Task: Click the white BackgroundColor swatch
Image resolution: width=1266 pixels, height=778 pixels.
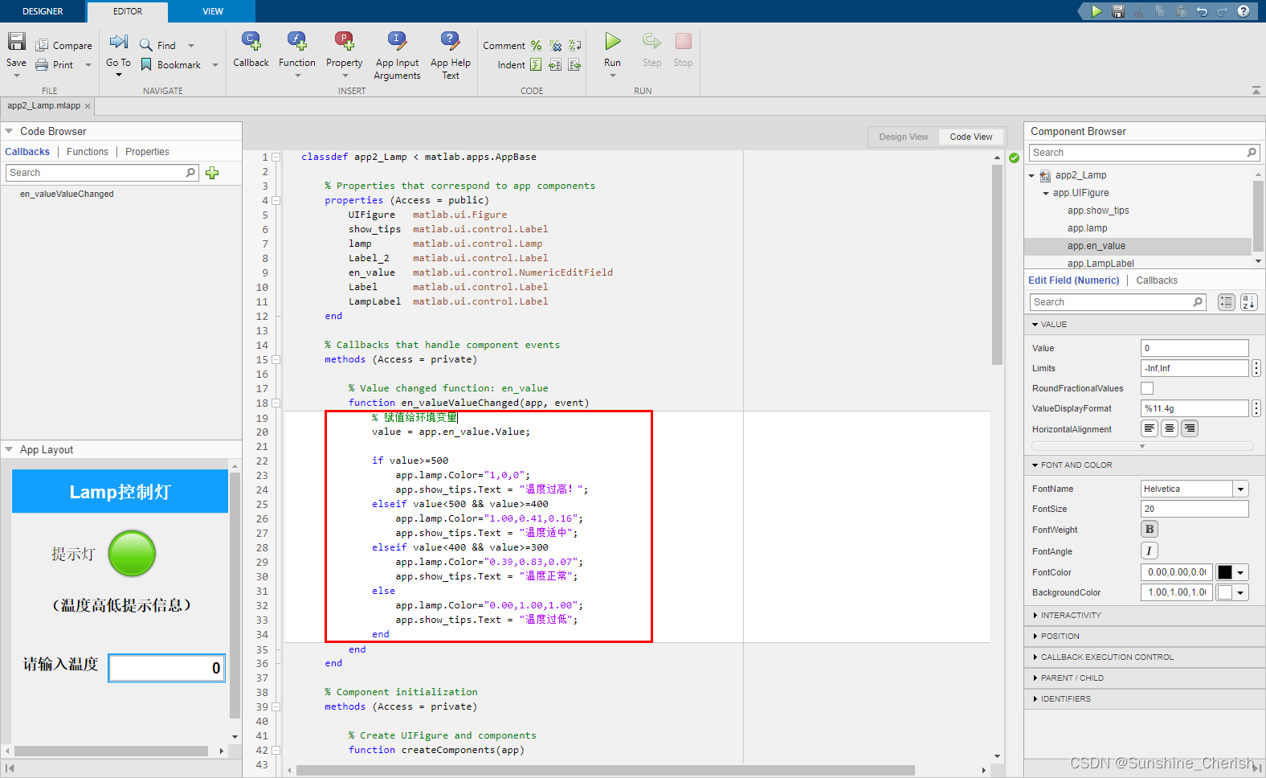Action: [1225, 592]
